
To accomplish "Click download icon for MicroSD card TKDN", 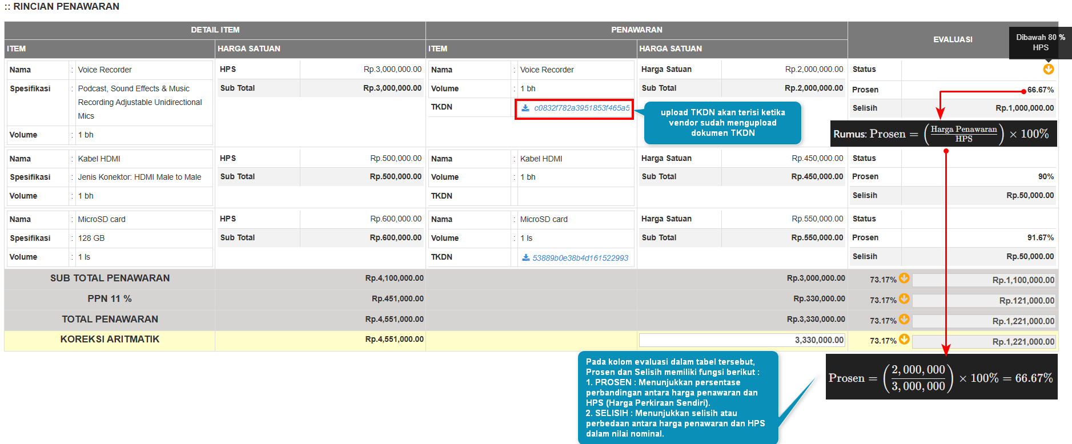I will (525, 258).
